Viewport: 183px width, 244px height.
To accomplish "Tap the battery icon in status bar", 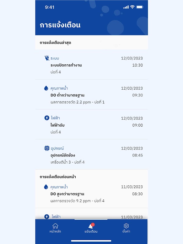I will click(140, 7).
